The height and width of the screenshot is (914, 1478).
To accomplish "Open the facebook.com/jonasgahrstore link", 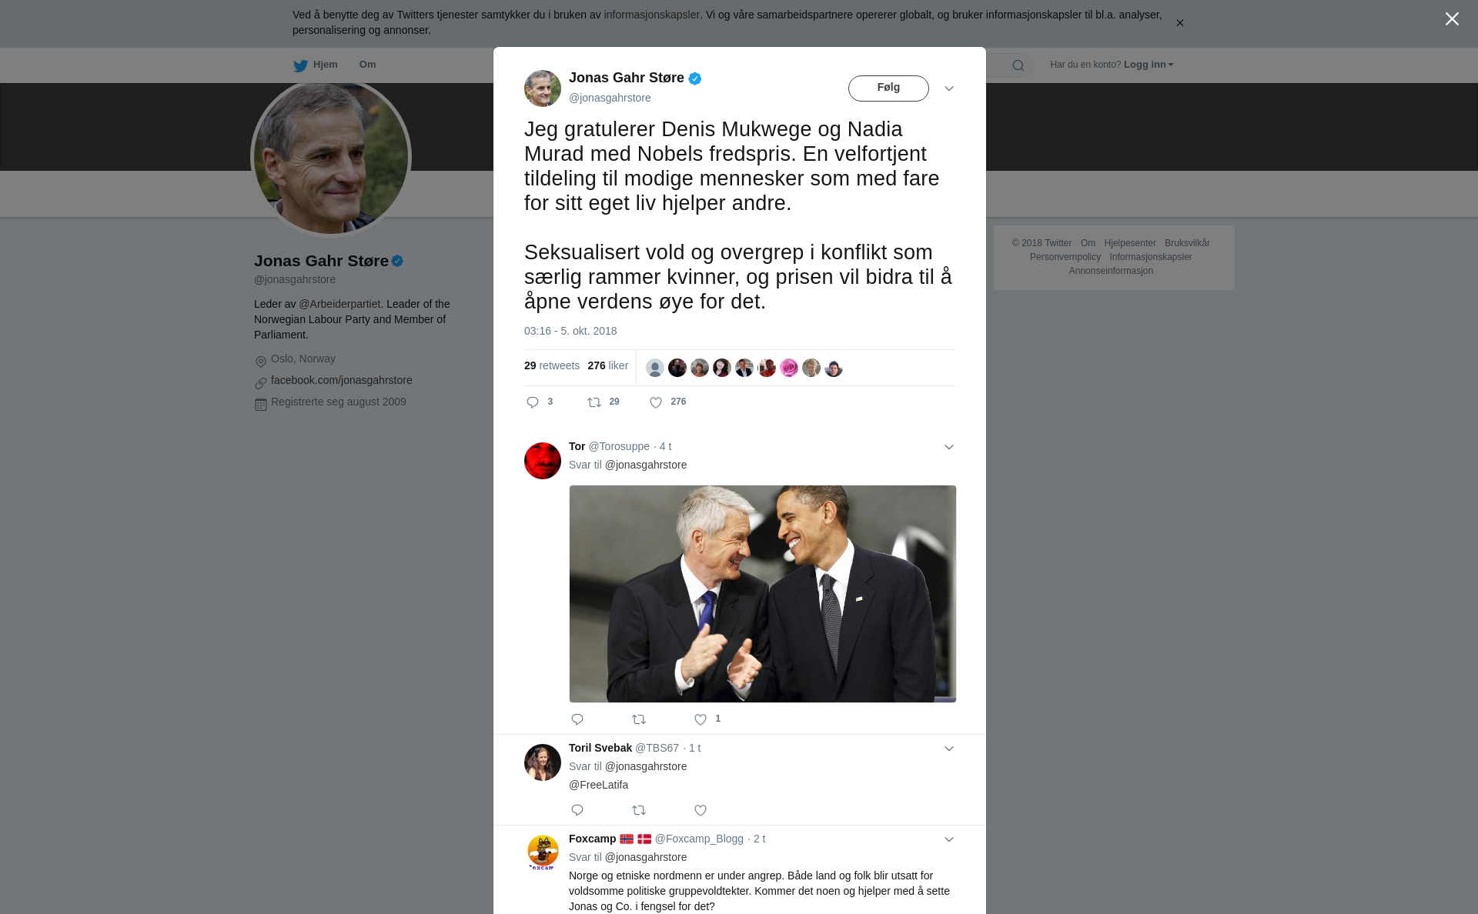I will (341, 380).
